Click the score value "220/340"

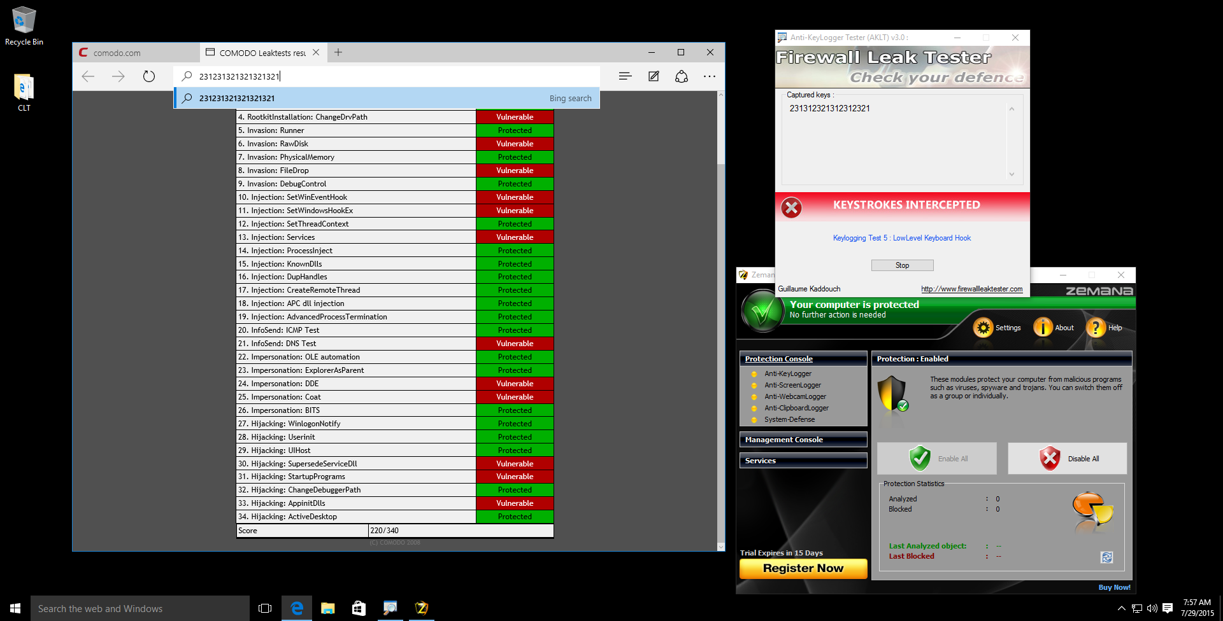(385, 531)
